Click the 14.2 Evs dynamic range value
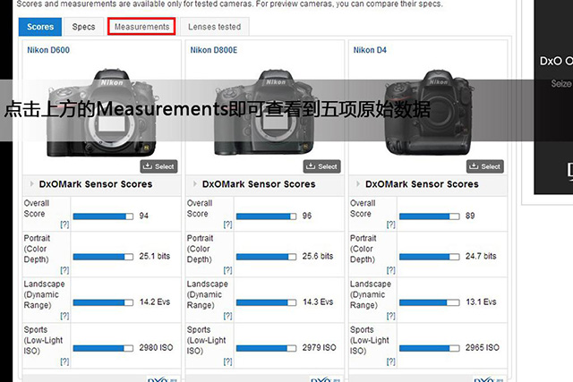The width and height of the screenshot is (573, 382). pyautogui.click(x=155, y=301)
